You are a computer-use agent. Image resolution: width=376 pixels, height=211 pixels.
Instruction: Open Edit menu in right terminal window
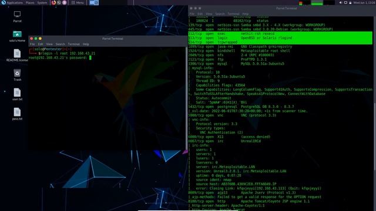(200, 14)
